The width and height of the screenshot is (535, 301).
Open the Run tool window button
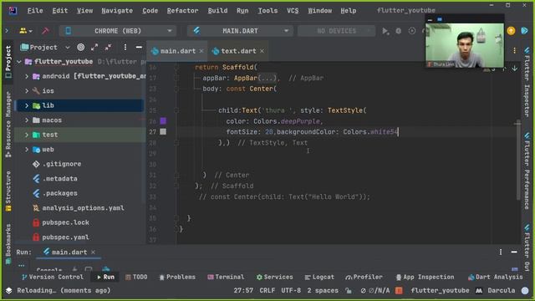tap(105, 277)
